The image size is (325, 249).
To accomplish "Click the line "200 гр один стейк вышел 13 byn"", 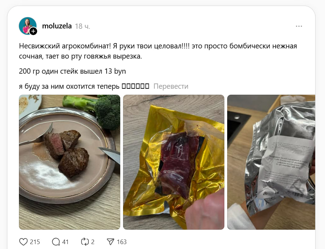I will (72, 71).
